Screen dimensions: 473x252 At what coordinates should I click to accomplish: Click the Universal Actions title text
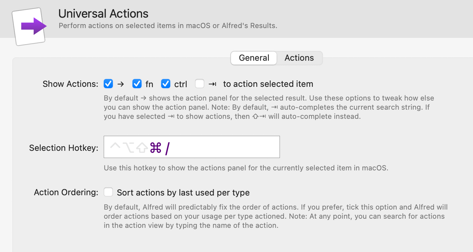pyautogui.click(x=103, y=14)
